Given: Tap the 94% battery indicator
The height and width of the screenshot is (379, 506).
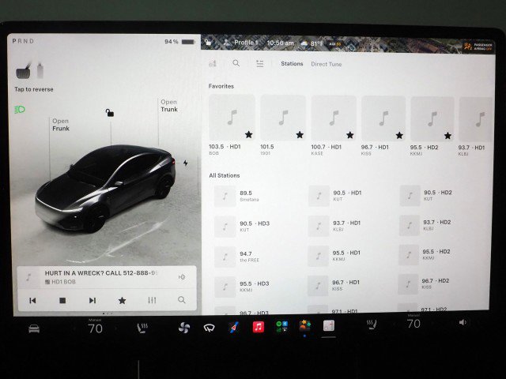Looking at the screenshot, I should coord(179,42).
